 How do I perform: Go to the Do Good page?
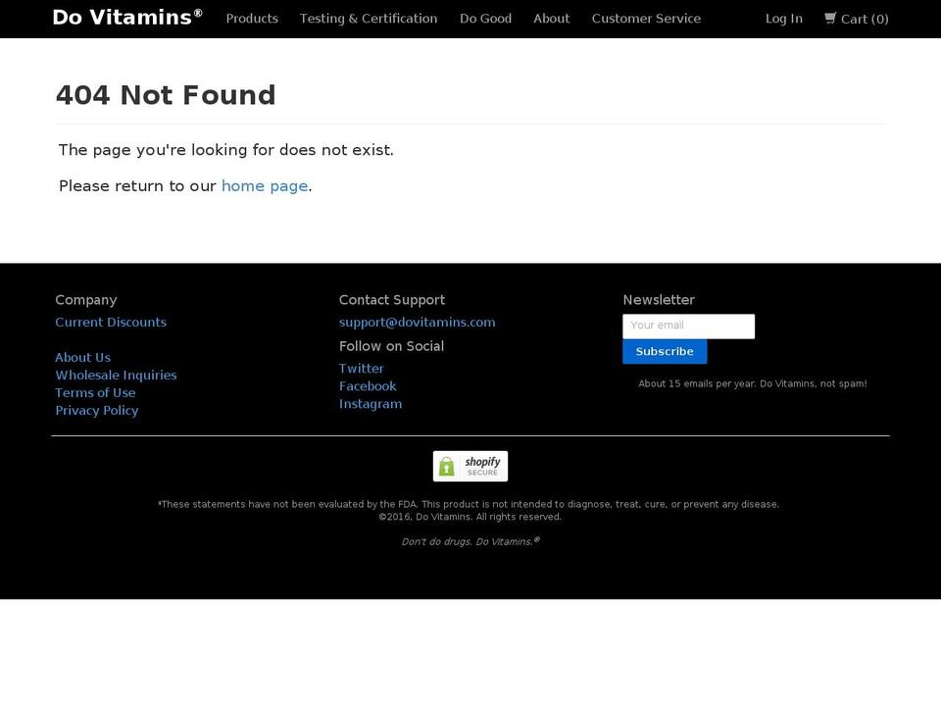[x=485, y=19]
